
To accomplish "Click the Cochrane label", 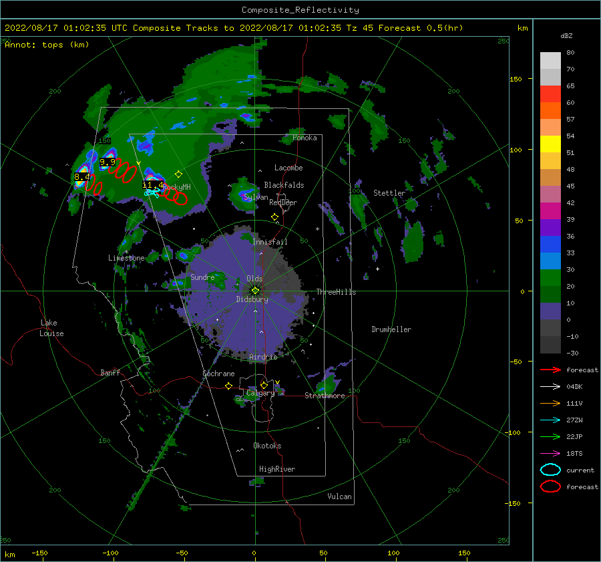I will pyautogui.click(x=218, y=374).
